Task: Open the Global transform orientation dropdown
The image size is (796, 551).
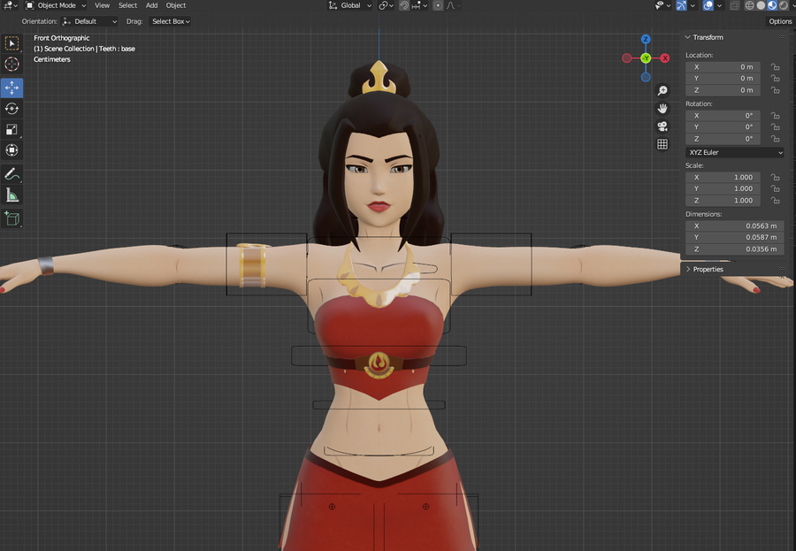Action: point(349,5)
